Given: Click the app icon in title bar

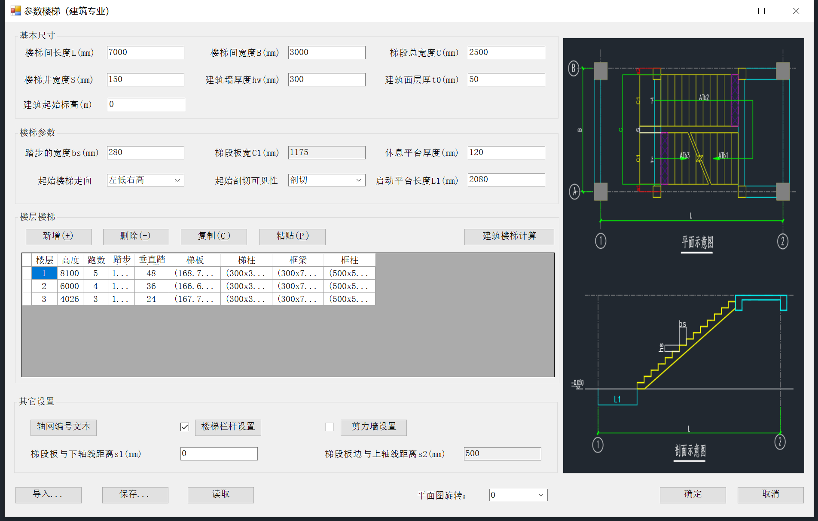Looking at the screenshot, I should [x=15, y=11].
